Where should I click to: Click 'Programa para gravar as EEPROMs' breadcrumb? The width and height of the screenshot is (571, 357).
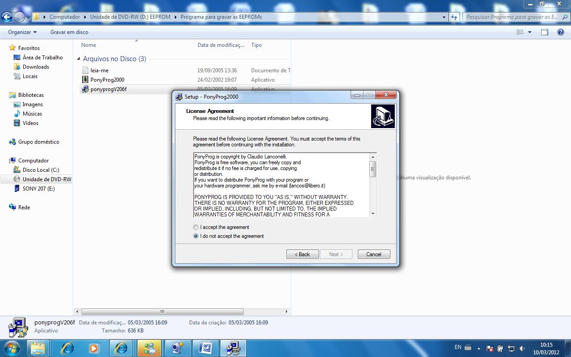[221, 17]
